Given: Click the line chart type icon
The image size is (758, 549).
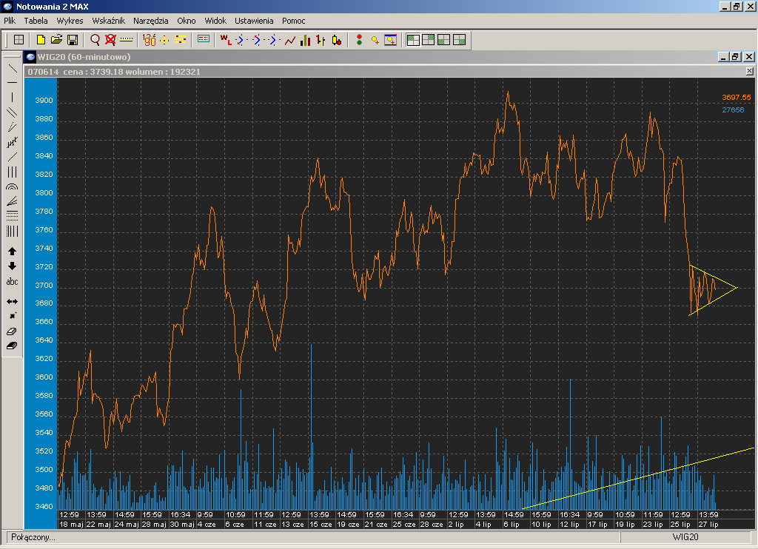Looking at the screenshot, I should 290,40.
